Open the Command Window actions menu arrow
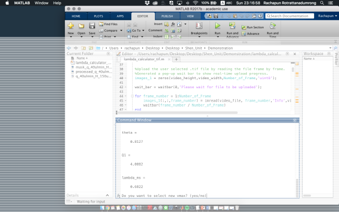The image size is (339, 212). click(295, 121)
